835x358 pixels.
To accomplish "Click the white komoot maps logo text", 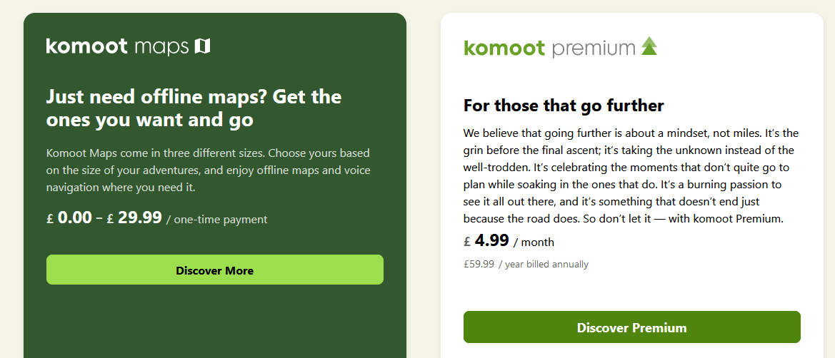I will click(x=118, y=47).
